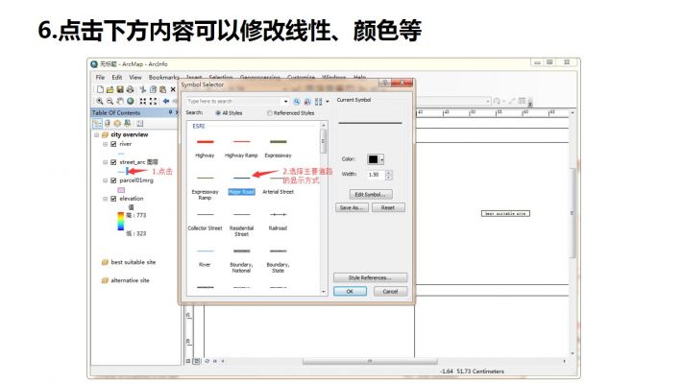Click the symbol search input field
Image resolution: width=682 pixels, height=383 pixels.
pyautogui.click(x=234, y=102)
